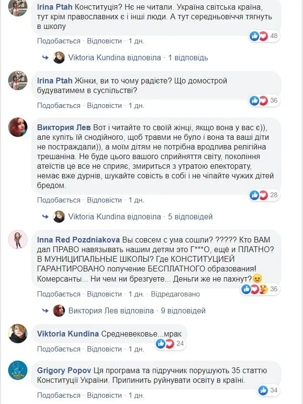Click the love heart reaction icon under Виктория Лев's comment

[x=263, y=195]
